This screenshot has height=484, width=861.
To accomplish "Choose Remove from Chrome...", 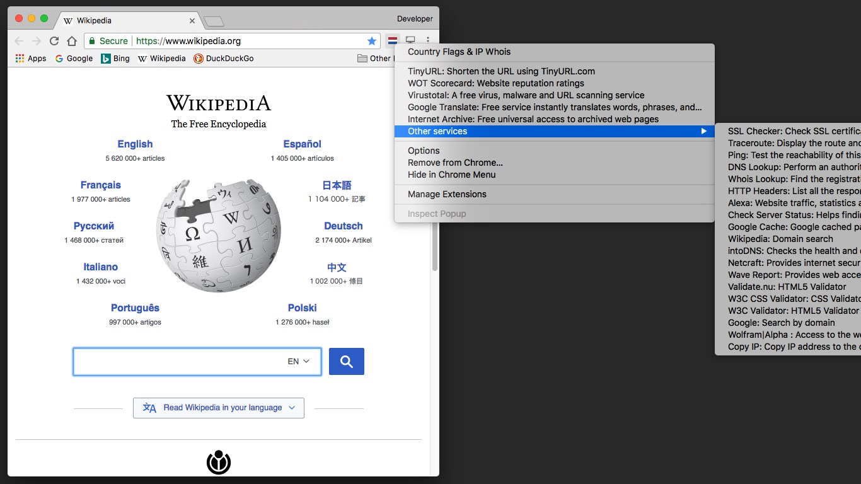I will [555, 163].
